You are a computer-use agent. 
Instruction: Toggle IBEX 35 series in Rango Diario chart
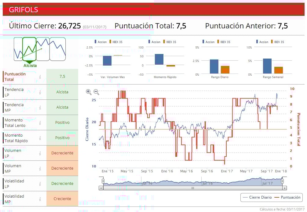coord(224,42)
